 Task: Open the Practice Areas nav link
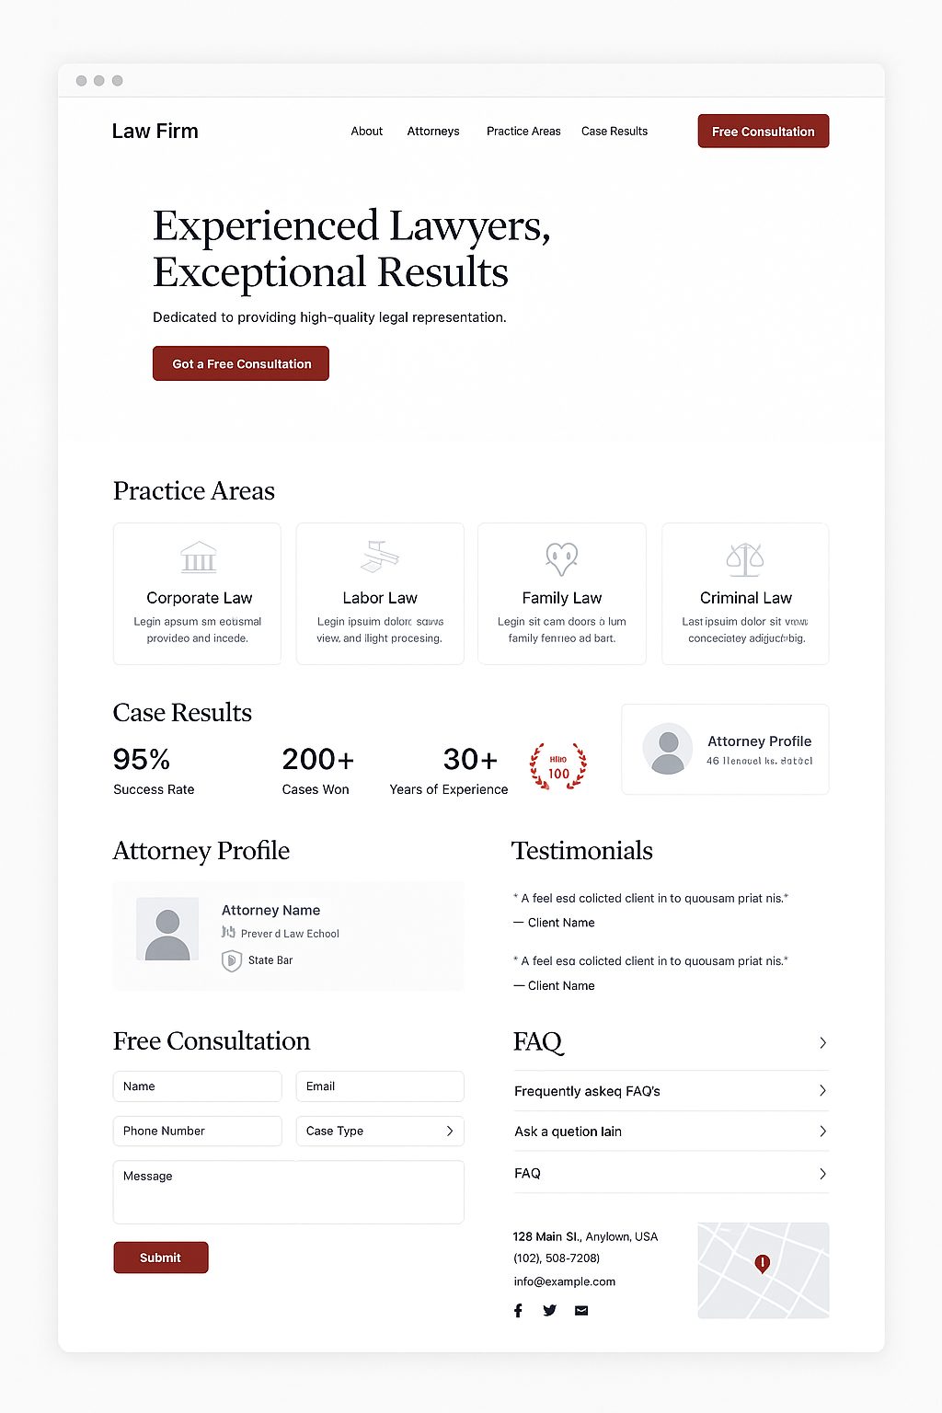click(x=523, y=132)
